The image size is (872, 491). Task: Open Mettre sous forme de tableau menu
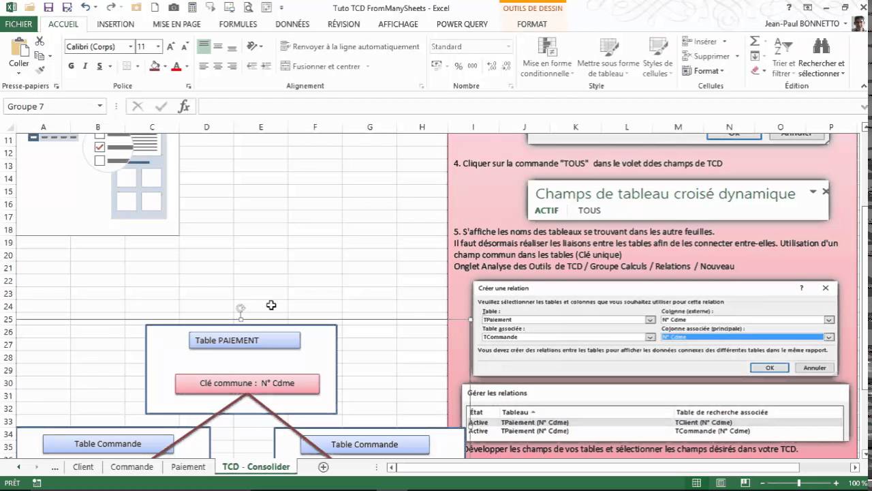tap(608, 57)
